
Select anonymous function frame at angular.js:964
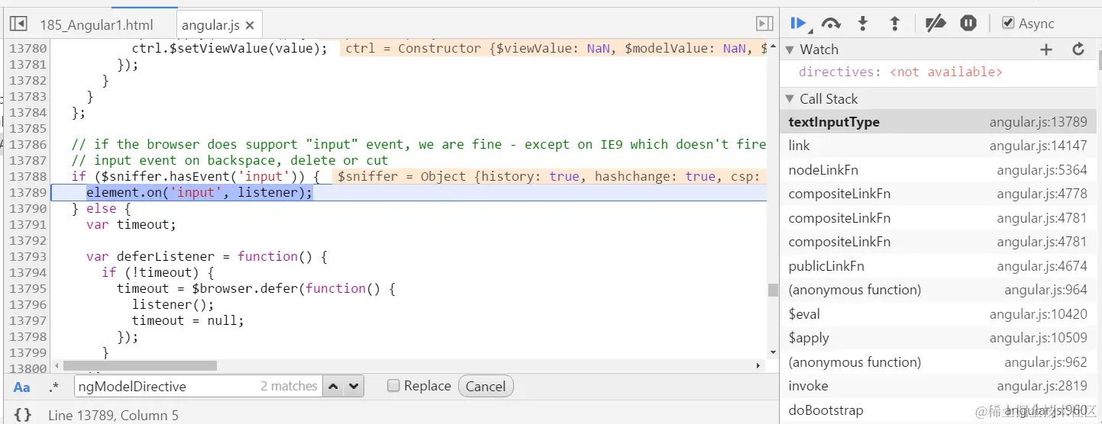938,290
